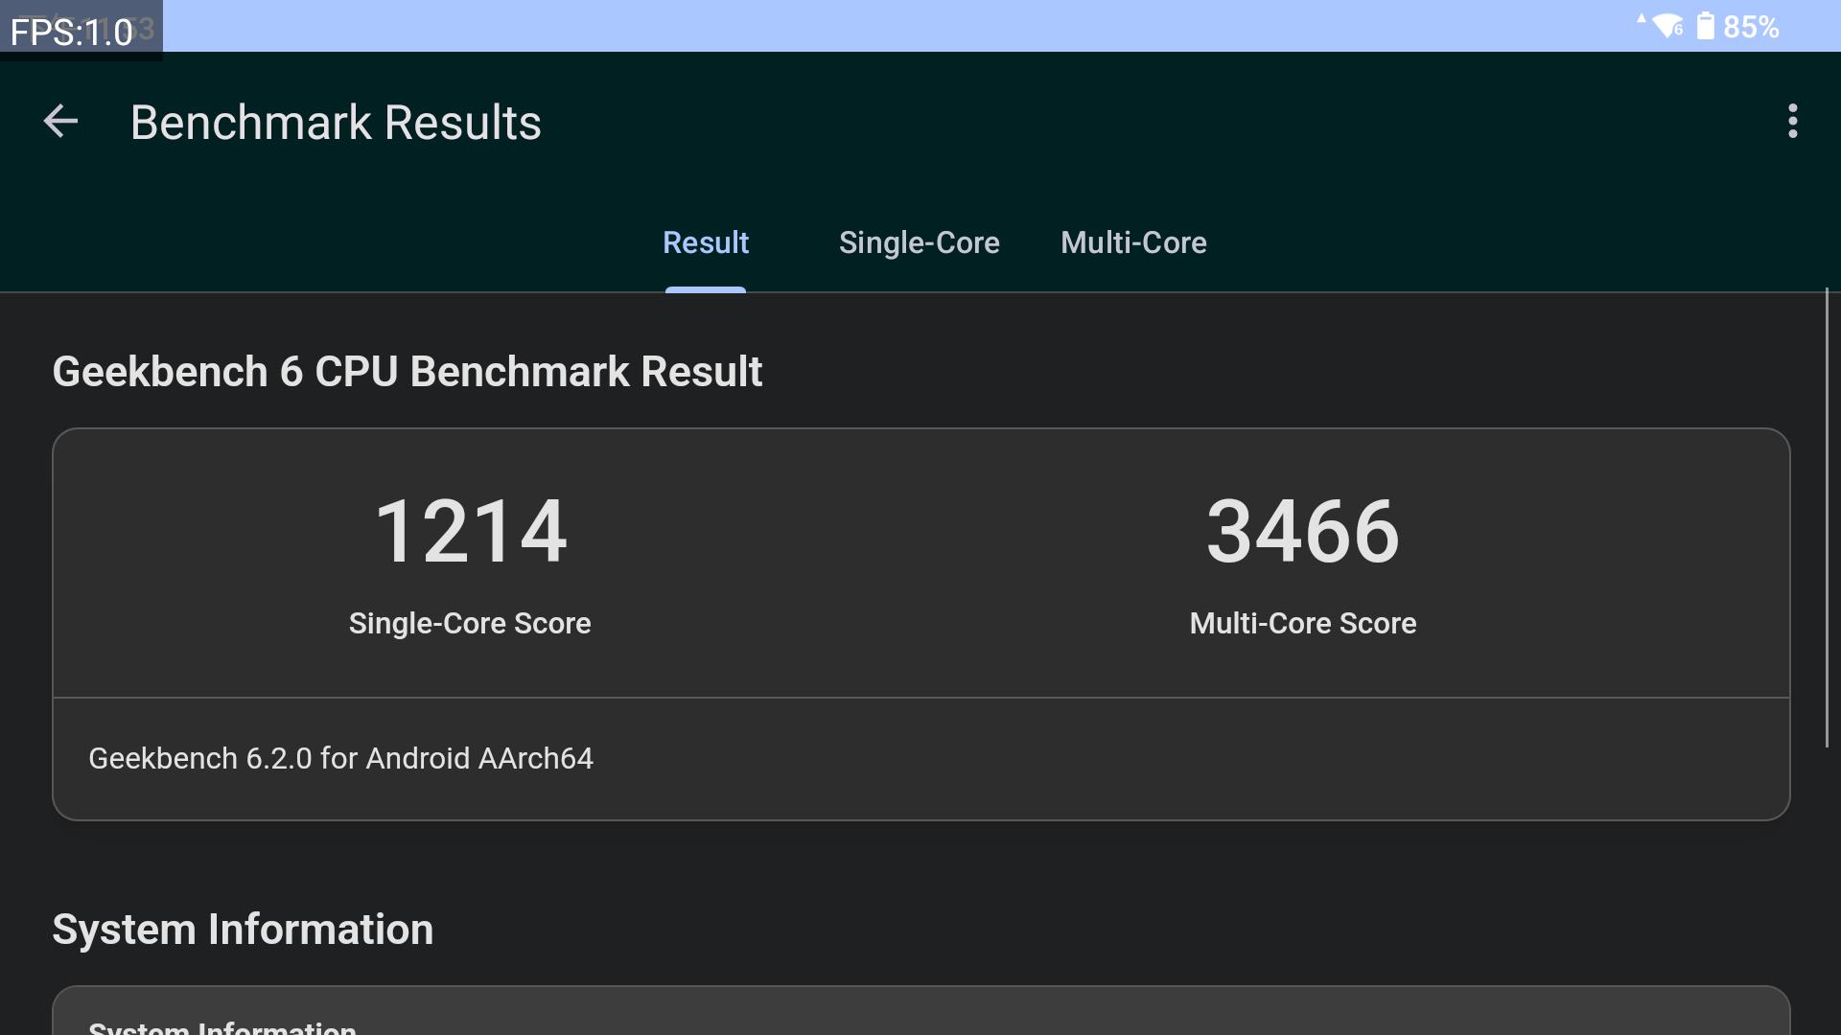Tap the back arrow icon
This screenshot has height=1035, width=1841.
(x=60, y=122)
